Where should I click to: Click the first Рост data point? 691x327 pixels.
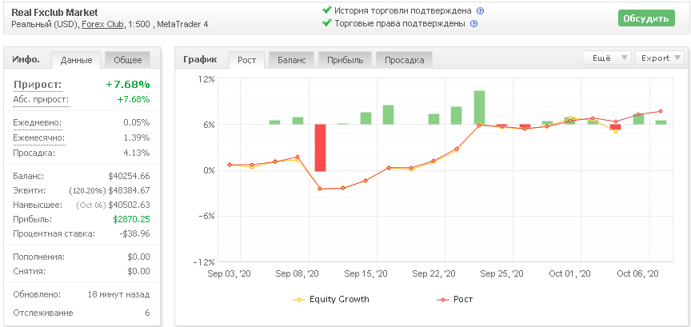point(230,165)
